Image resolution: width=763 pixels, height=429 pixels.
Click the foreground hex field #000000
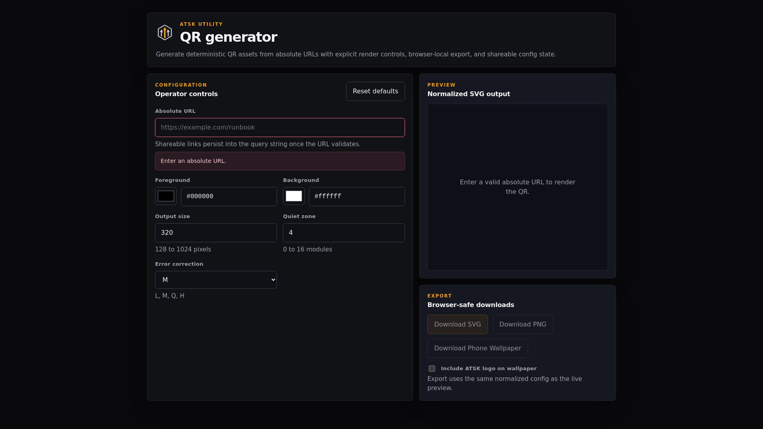[x=229, y=197]
